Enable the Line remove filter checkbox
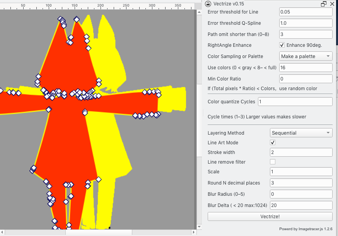 [x=273, y=162]
